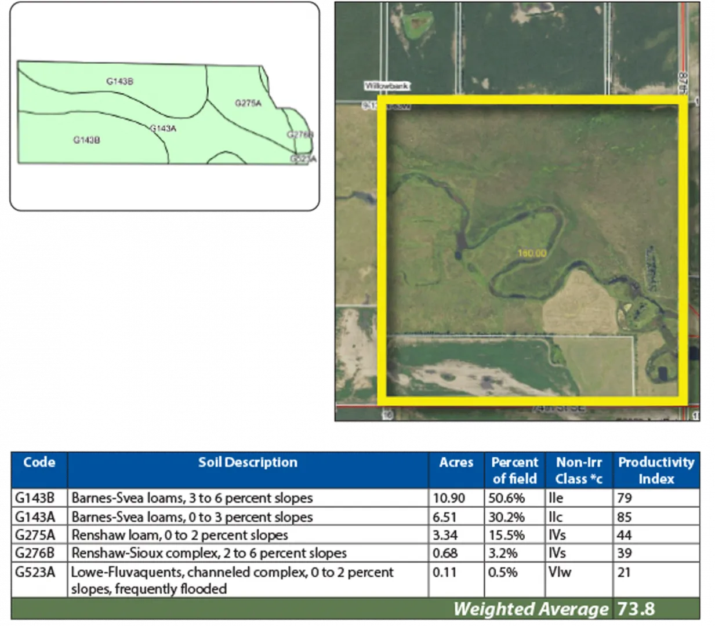Screen dimensions: 715x626
Task: Click the 160.00 acreage label on aerial photo
Action: coord(532,253)
